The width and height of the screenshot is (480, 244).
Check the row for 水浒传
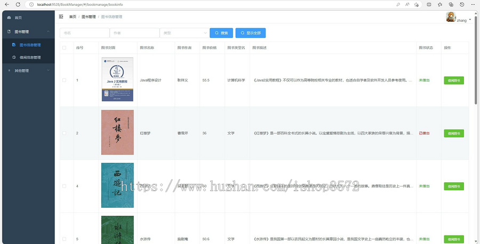pos(65,239)
